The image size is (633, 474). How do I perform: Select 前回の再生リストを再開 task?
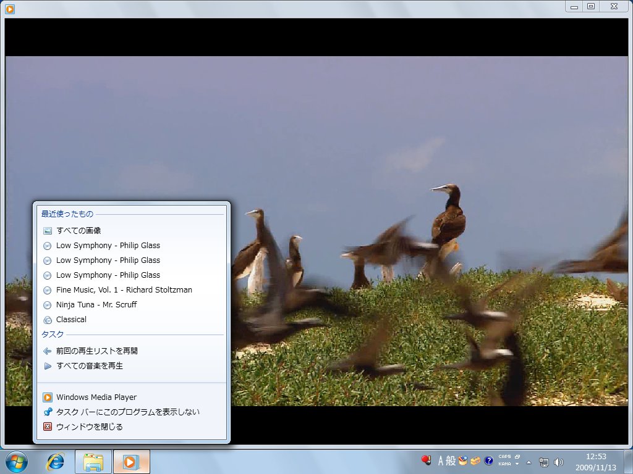[132, 351]
